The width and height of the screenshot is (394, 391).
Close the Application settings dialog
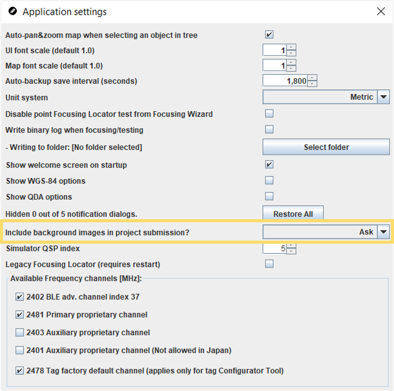pyautogui.click(x=381, y=11)
